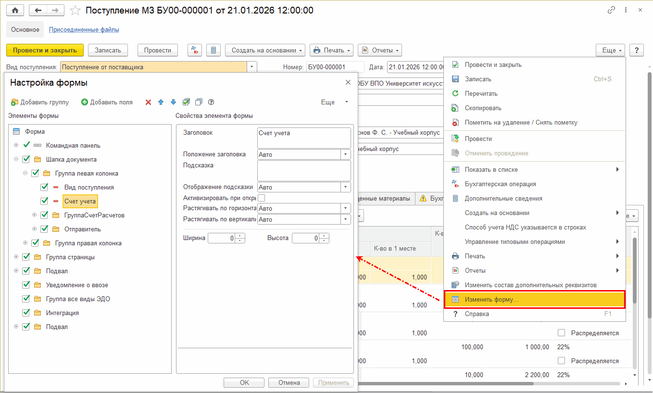
Task: Click uncheck all elements icon
Action: coord(198,102)
